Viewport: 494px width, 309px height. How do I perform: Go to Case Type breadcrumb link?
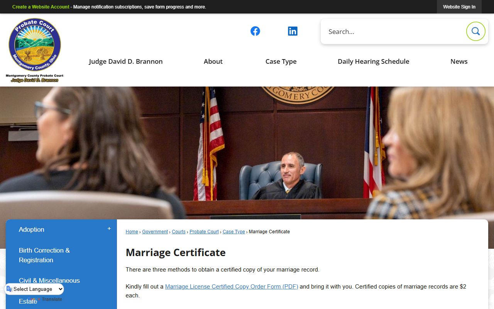click(234, 232)
